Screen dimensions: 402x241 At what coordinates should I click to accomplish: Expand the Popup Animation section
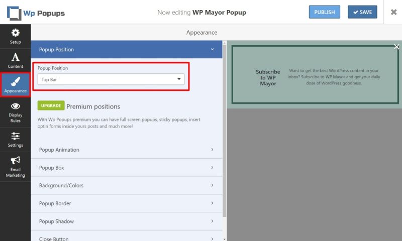pyautogui.click(x=127, y=150)
